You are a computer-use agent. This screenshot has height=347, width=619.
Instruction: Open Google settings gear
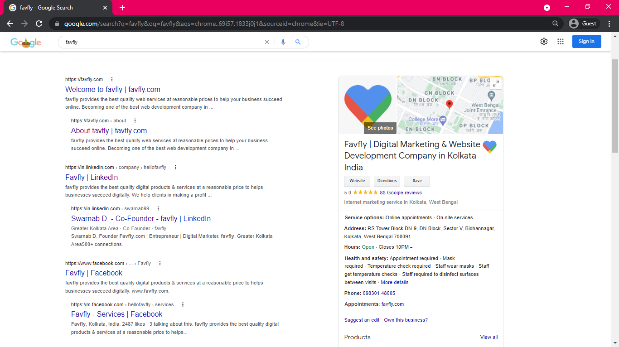544,42
